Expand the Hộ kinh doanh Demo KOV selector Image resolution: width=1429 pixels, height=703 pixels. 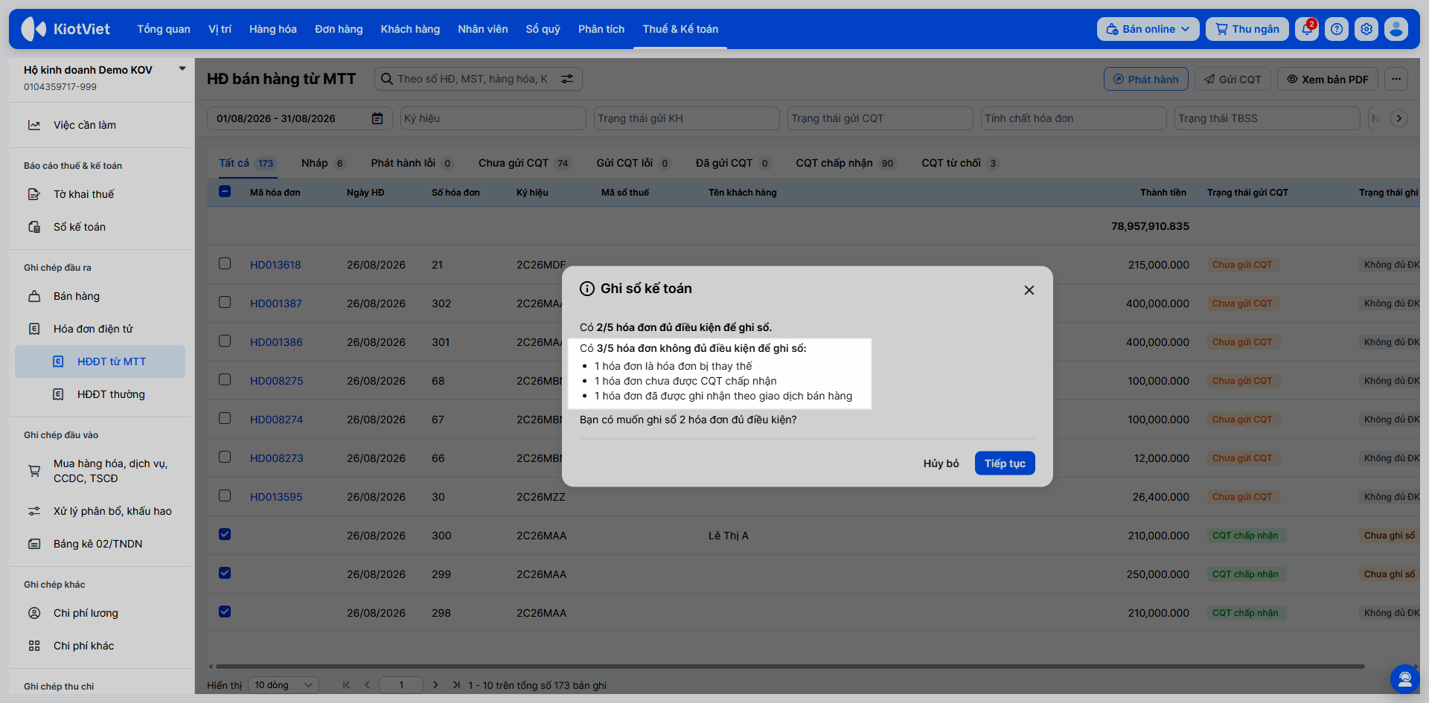tap(182, 68)
